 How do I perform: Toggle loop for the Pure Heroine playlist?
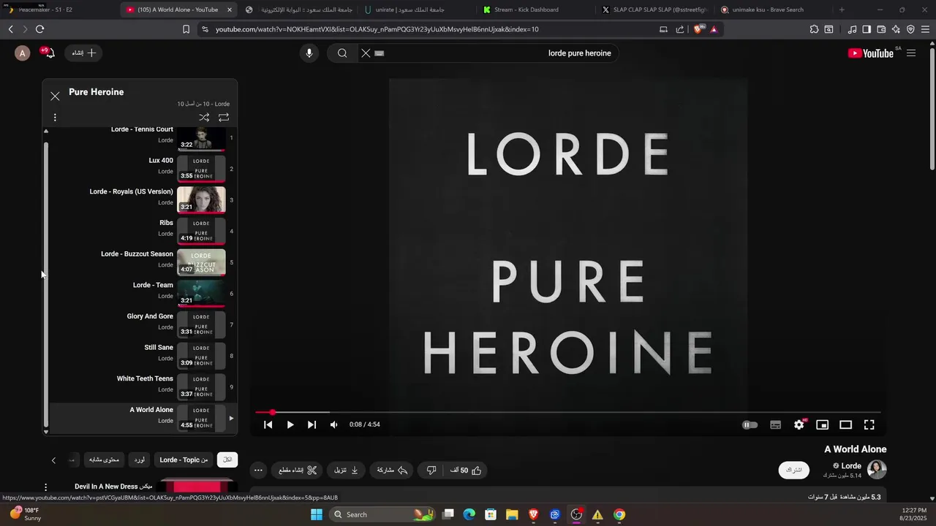(224, 117)
